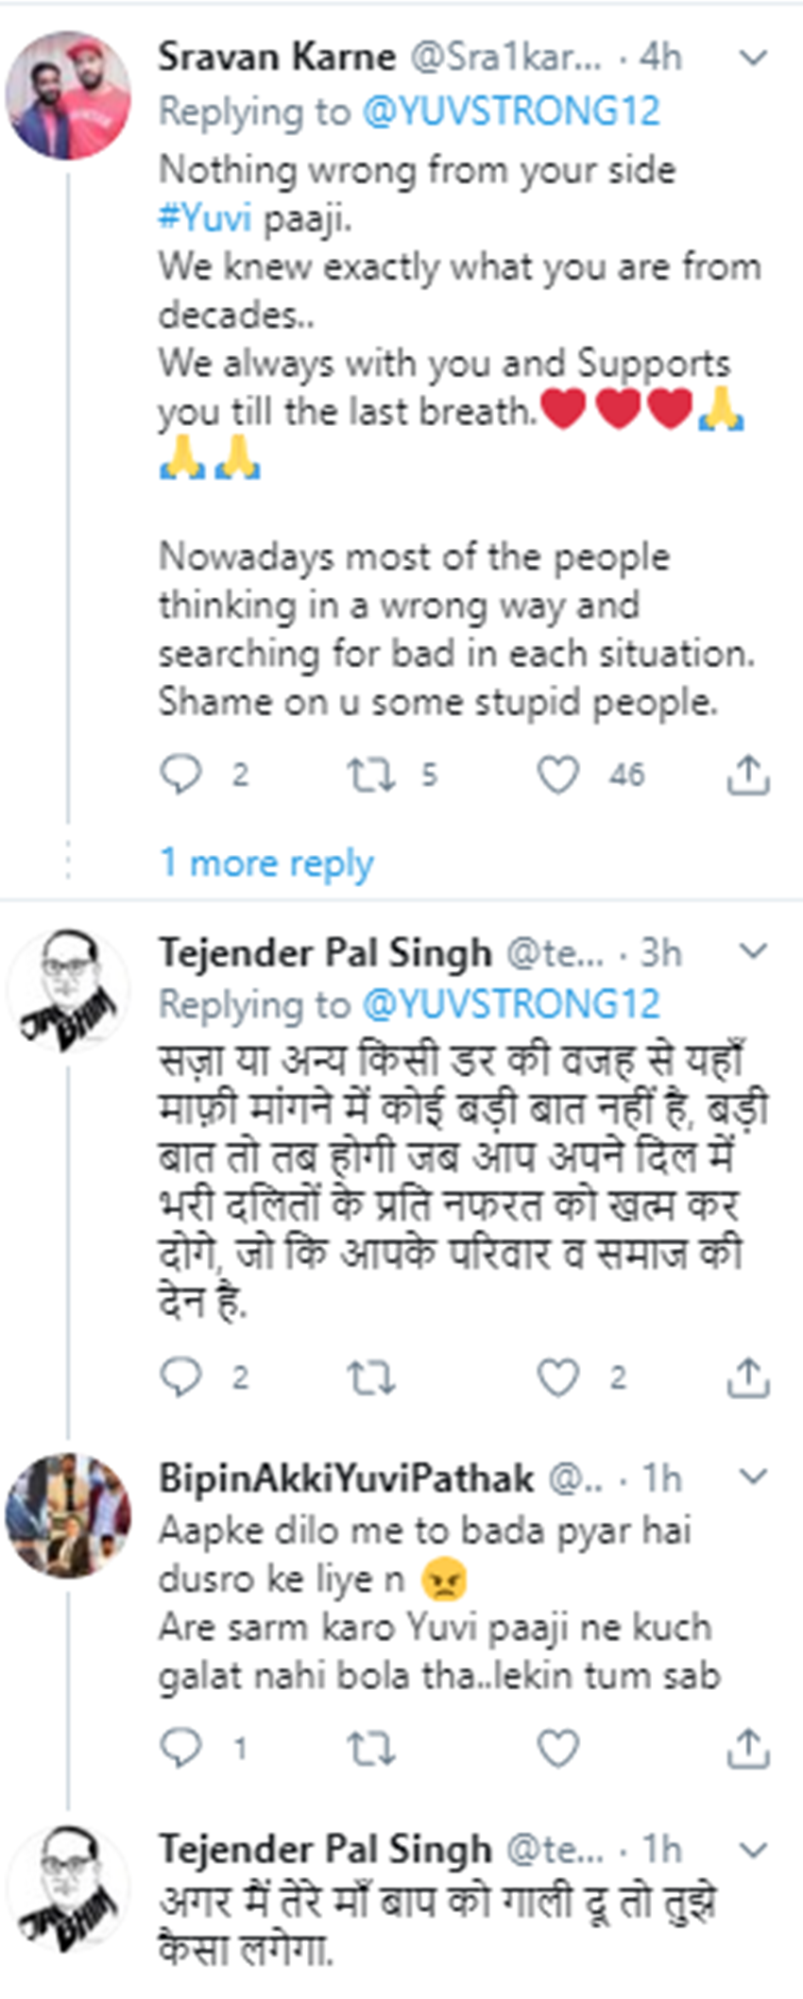Share Sravan Karne's tweet
803x1999 pixels.
pos(747,775)
